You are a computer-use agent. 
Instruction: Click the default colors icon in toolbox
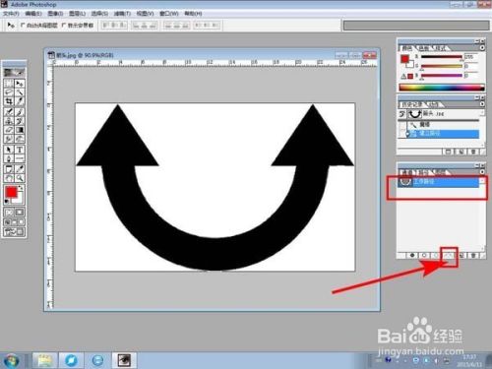tap(7, 201)
